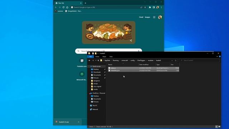Screen dimensions: 229x129
Task: Go forward in File Explorer
Action: pyautogui.click(x=93, y=61)
